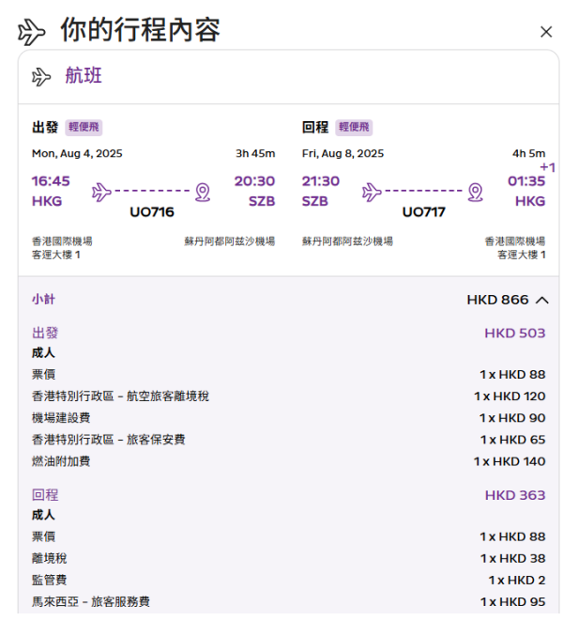The image size is (563, 621).
Task: Click 機場建設費 fee row label
Action: click(61, 418)
